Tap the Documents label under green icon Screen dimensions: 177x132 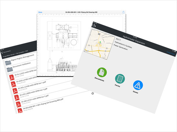[x=99, y=79]
